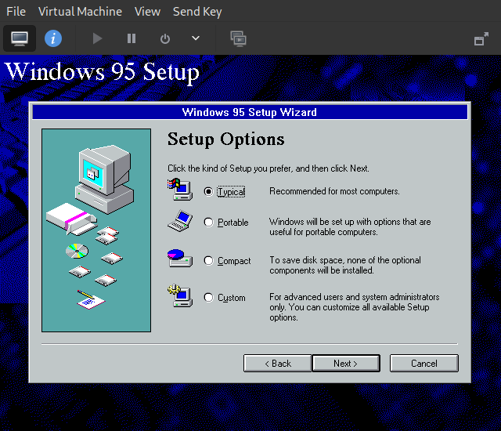Image resolution: width=501 pixels, height=431 pixels.
Task: Click the Portable laptop icon
Action: 179,221
